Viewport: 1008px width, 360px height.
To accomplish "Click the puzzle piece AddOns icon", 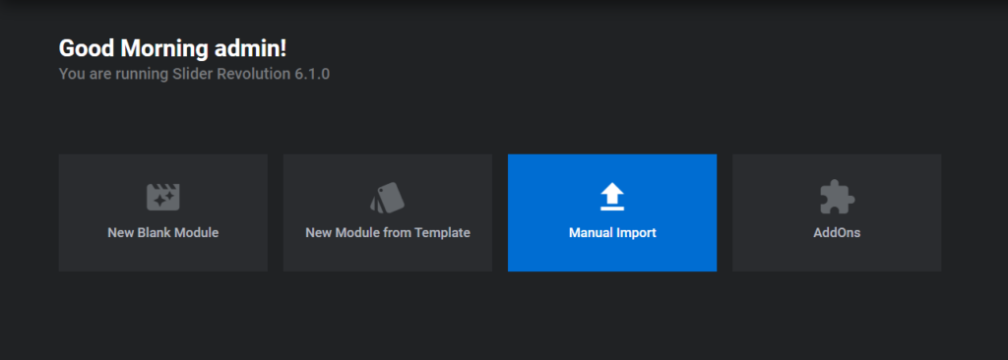I will pyautogui.click(x=837, y=197).
